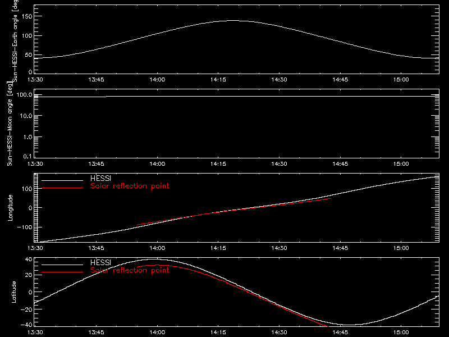Viewport: 449px width, 337px height.
Task: Click the Latitude axis label
Action: pos(13,292)
